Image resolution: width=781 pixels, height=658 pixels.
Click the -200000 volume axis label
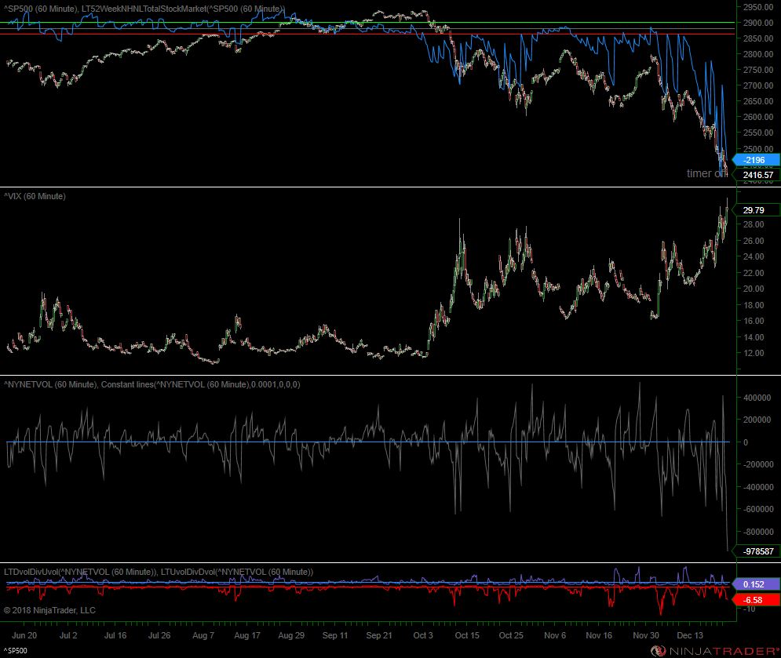point(758,464)
